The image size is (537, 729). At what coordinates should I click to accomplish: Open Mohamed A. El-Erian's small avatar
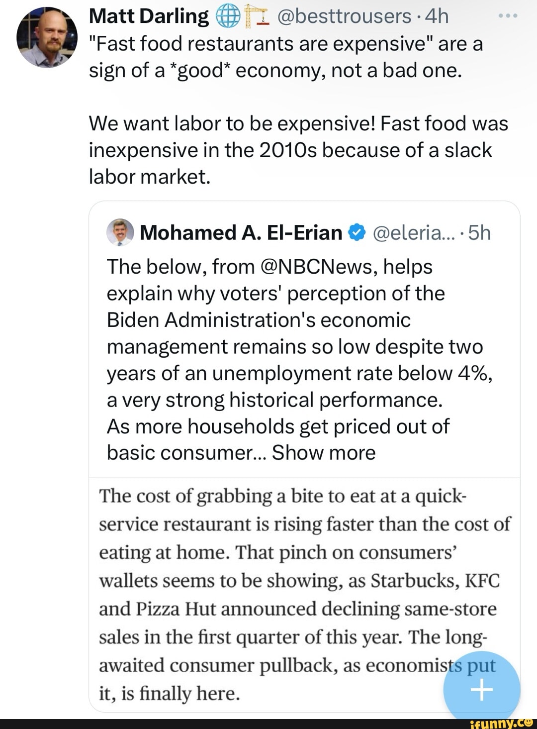pos(120,232)
